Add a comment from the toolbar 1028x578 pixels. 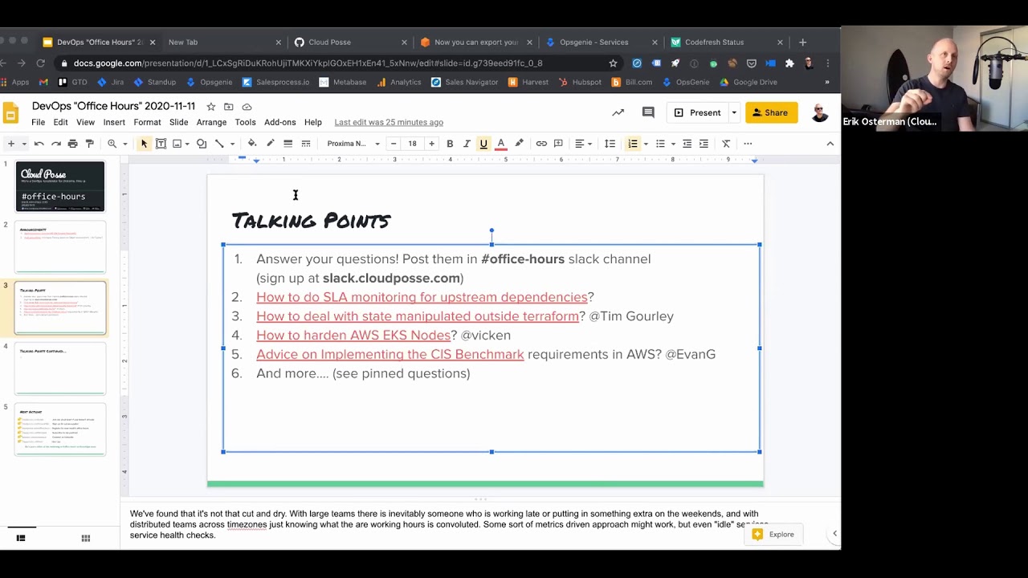[x=558, y=144]
